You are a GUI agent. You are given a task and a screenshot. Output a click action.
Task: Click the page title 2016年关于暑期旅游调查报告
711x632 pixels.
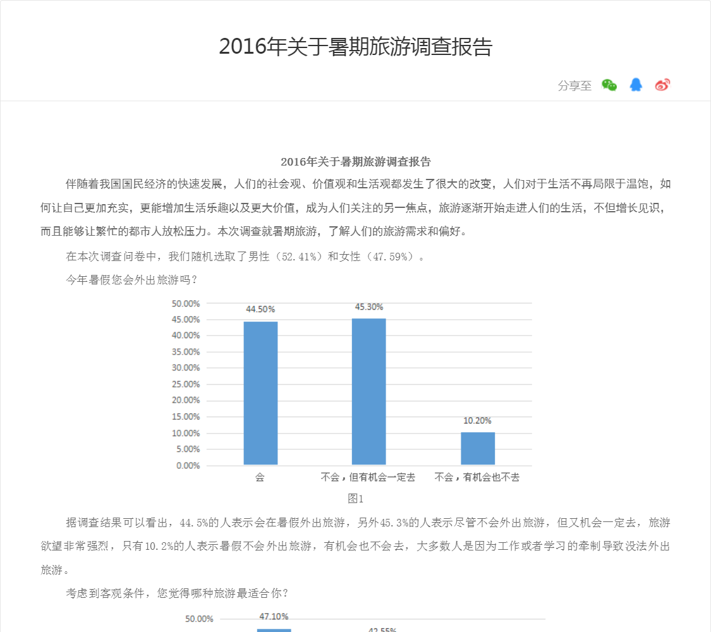pos(355,47)
